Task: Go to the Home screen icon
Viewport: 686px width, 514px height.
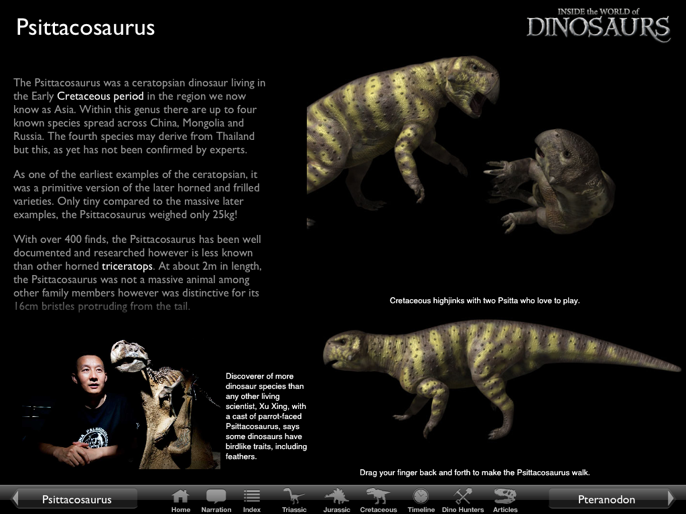Action: (180, 500)
